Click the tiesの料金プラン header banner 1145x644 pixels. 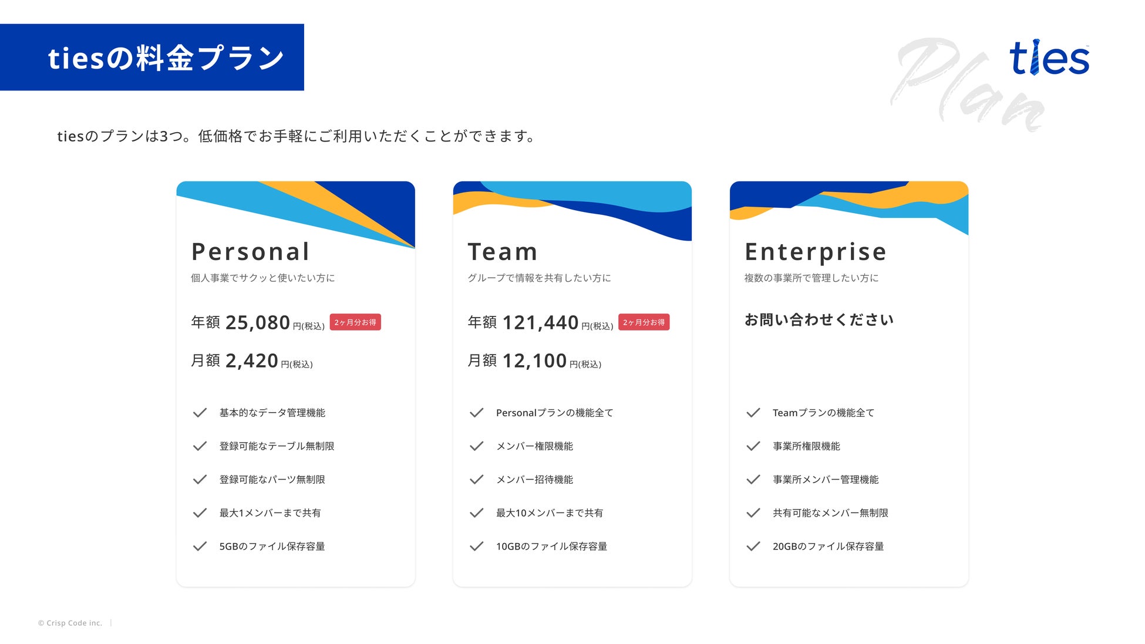[x=152, y=58]
